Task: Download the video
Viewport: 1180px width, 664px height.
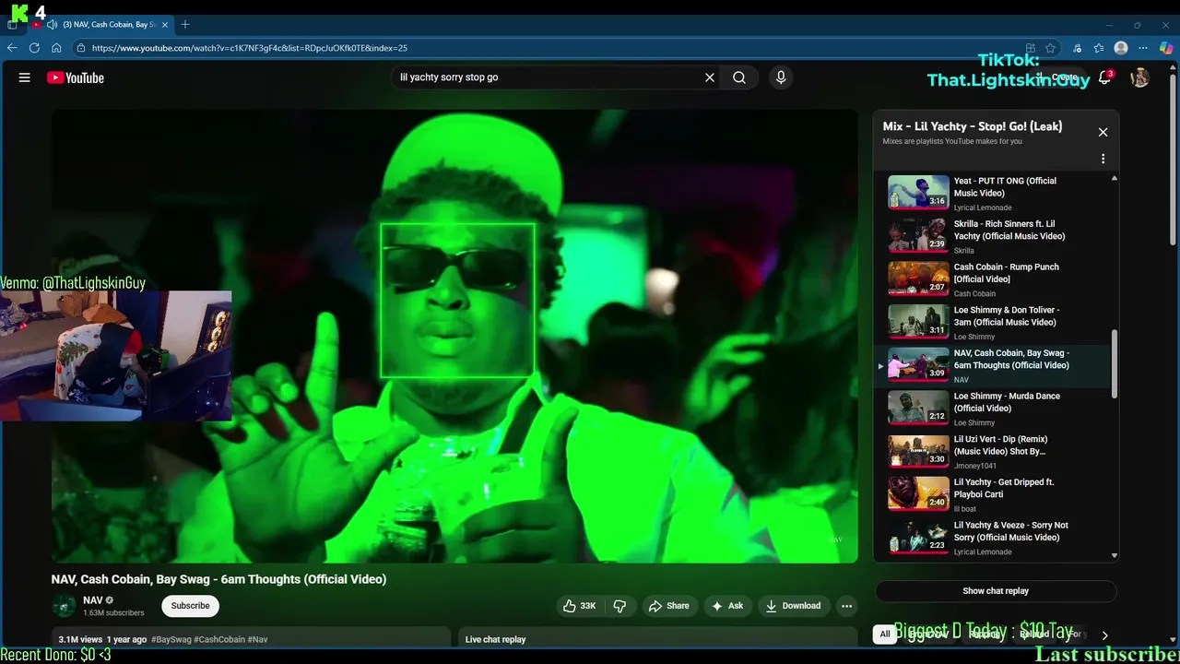Action: tap(793, 606)
